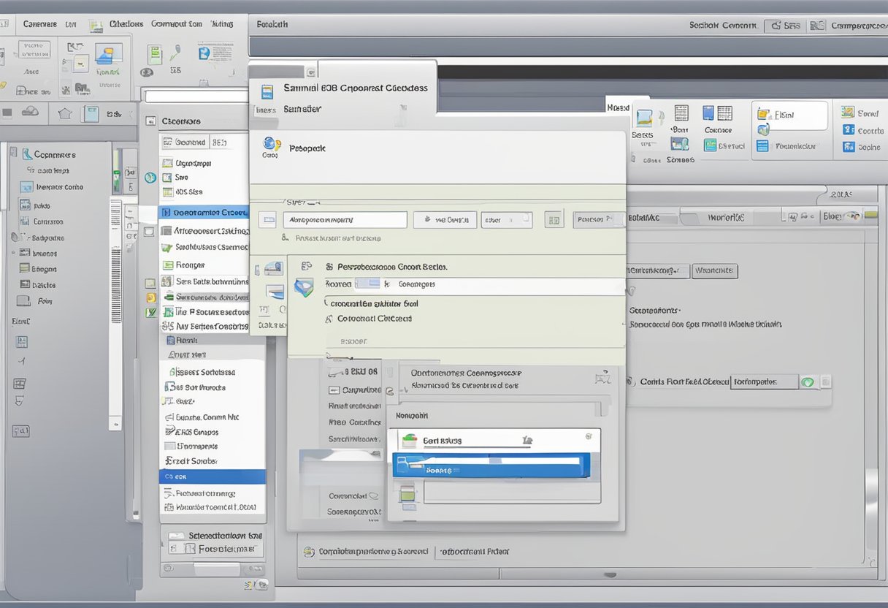Screen dimensions: 888x608
Task: Select the blue highlighted row in the bottom list
Action: pyautogui.click(x=491, y=465)
